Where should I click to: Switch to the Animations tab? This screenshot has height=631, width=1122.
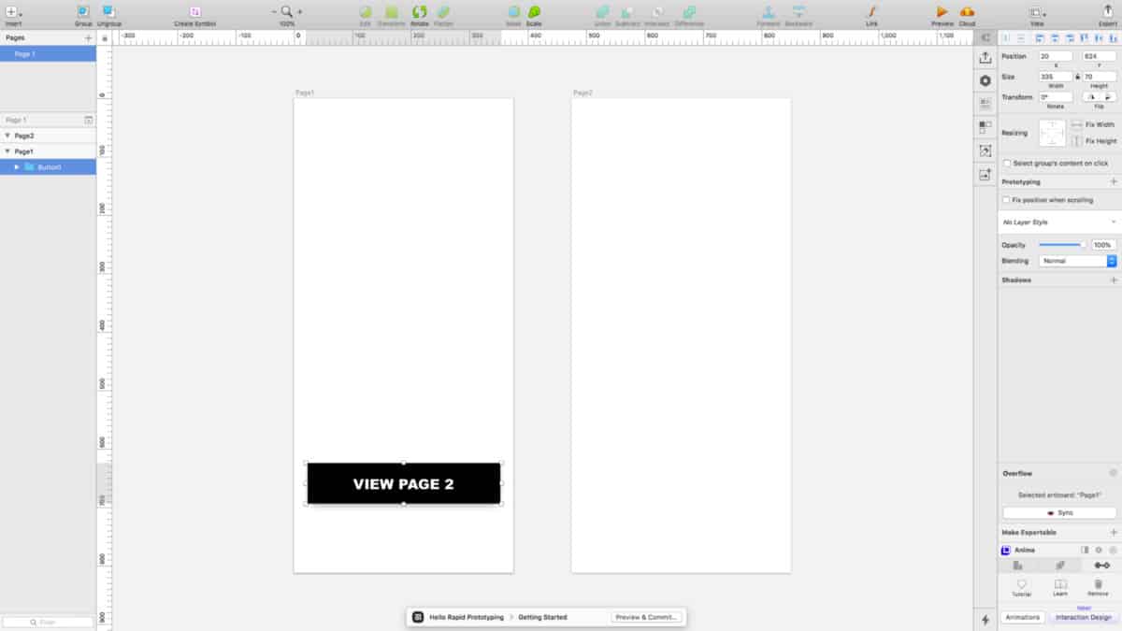(x=1024, y=618)
